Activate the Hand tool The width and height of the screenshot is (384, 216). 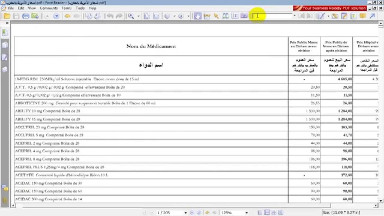[x=197, y=16]
